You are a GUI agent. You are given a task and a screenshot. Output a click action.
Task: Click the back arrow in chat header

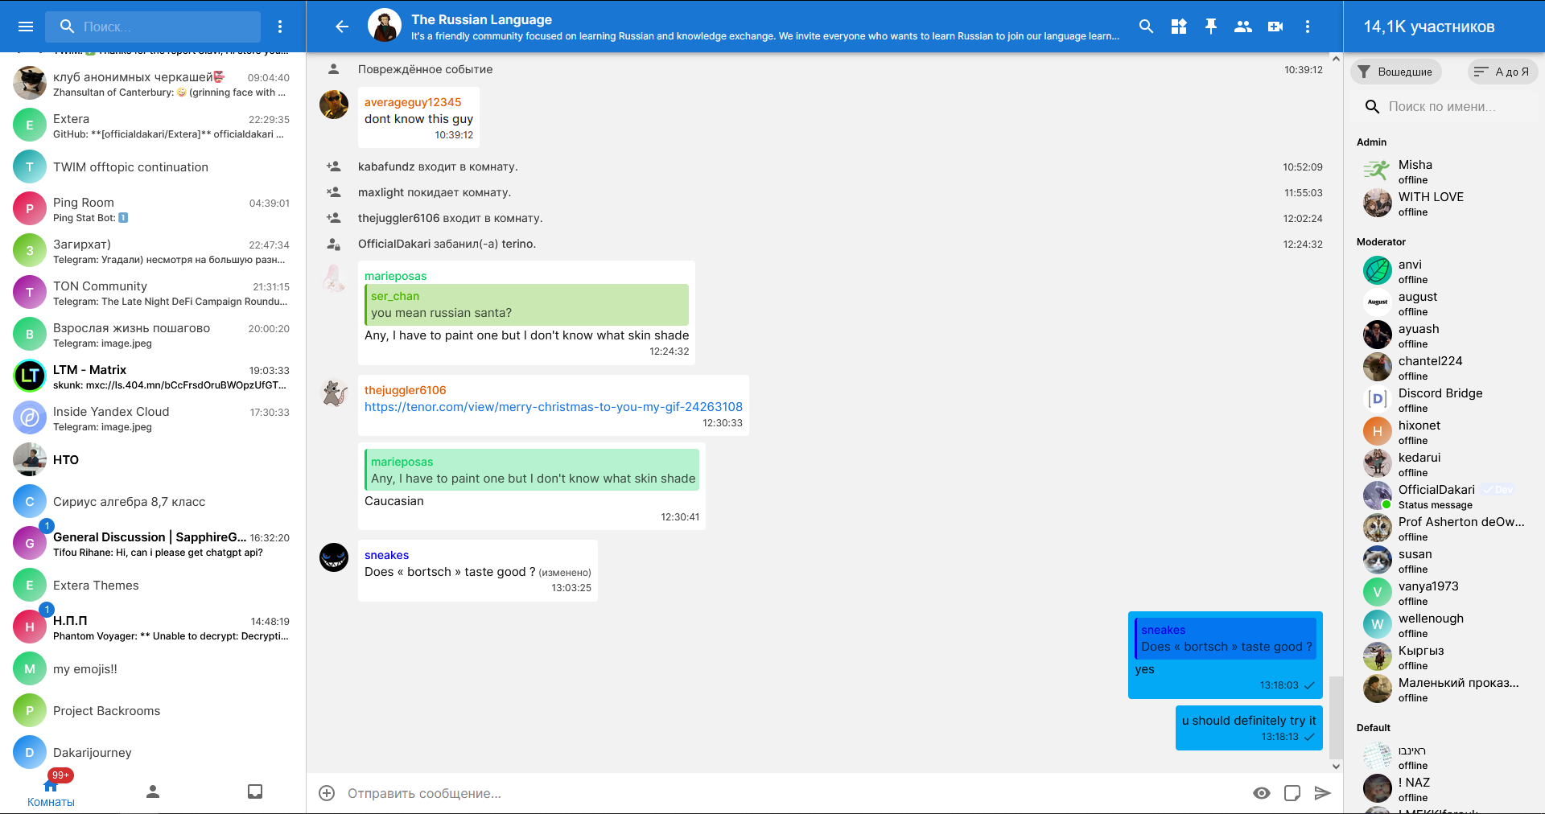(x=342, y=27)
